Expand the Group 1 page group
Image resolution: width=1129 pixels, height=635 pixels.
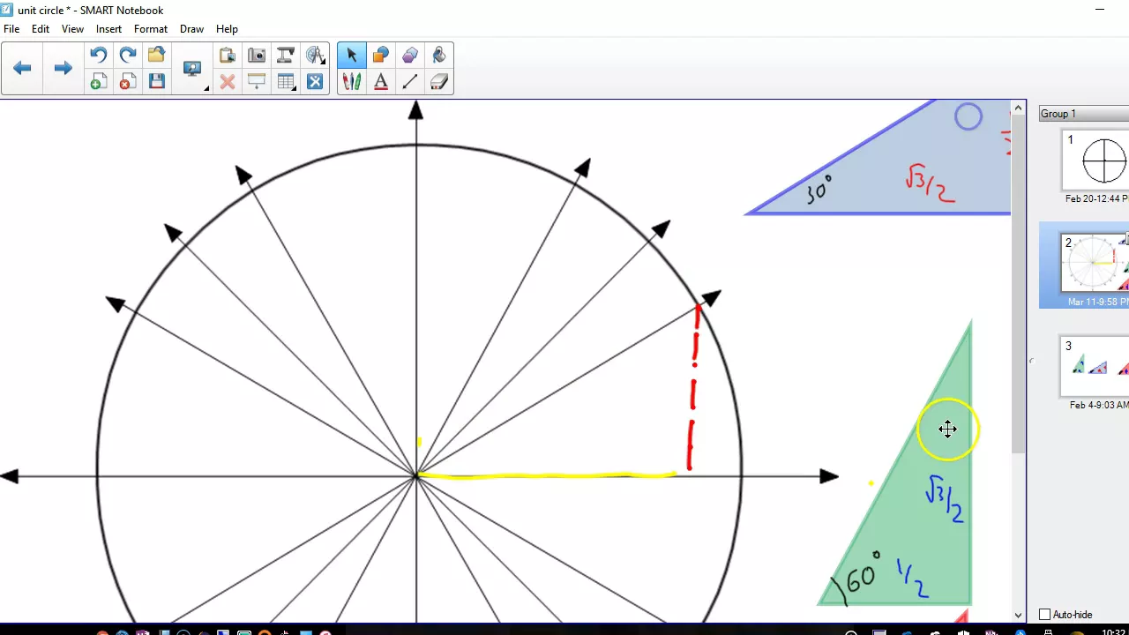pyautogui.click(x=1084, y=113)
